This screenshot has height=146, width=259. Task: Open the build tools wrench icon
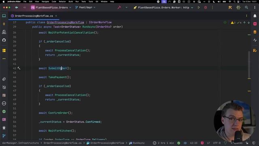click(x=230, y=7)
